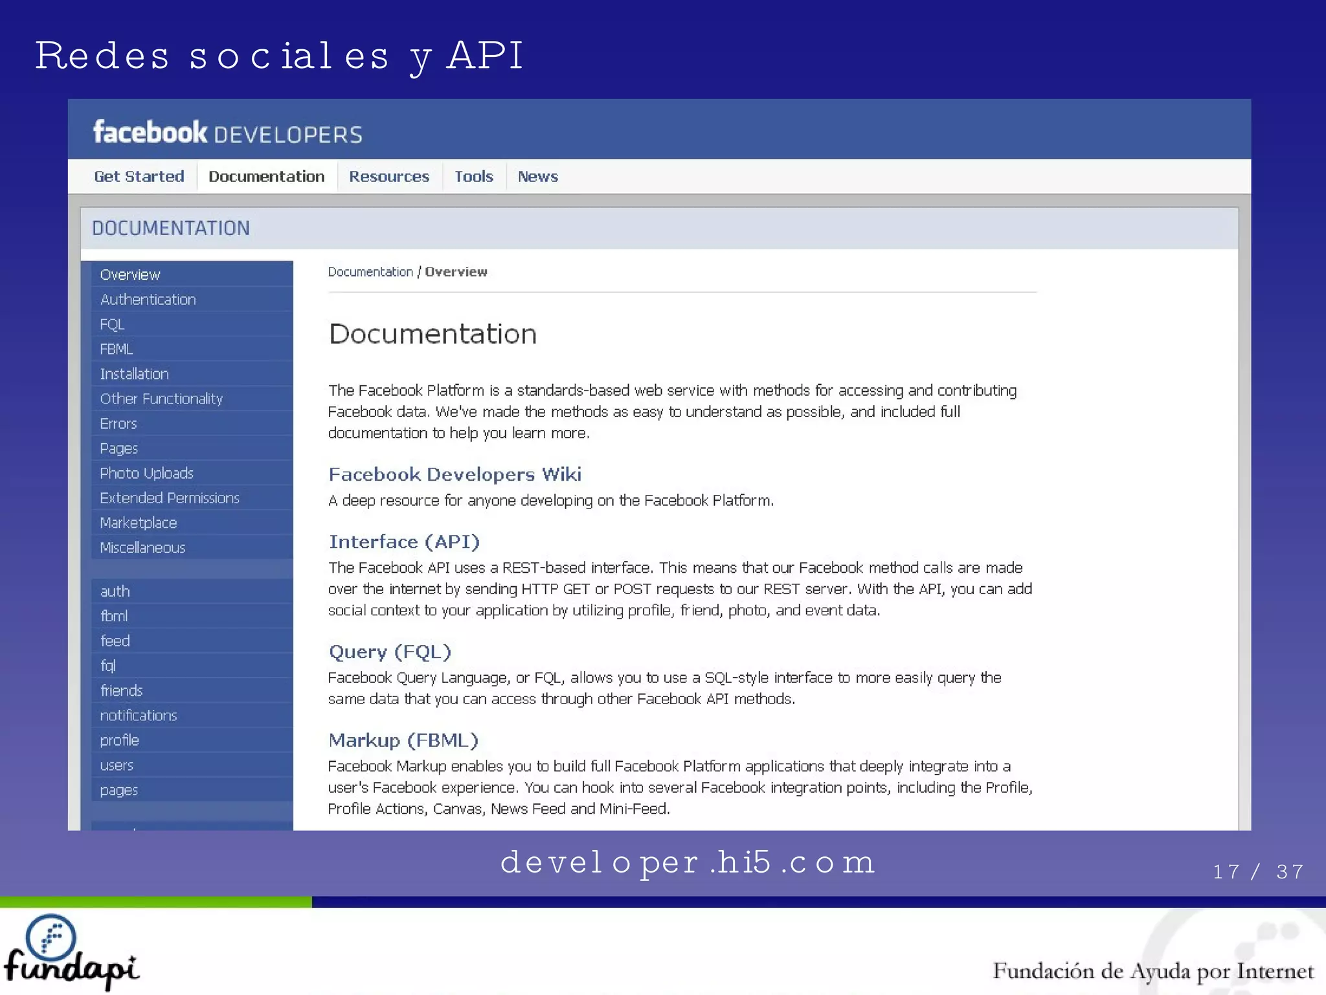Screen dimensions: 1326x995
Task: Open the feed methods entry
Action: pos(192,641)
